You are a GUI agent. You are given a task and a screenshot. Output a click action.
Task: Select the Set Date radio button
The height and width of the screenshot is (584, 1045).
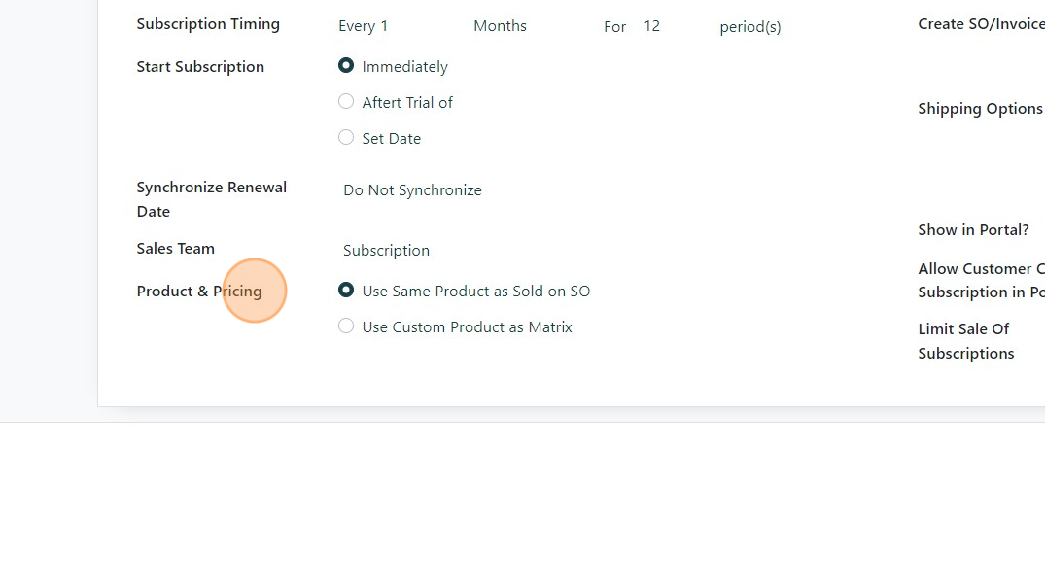pos(346,138)
